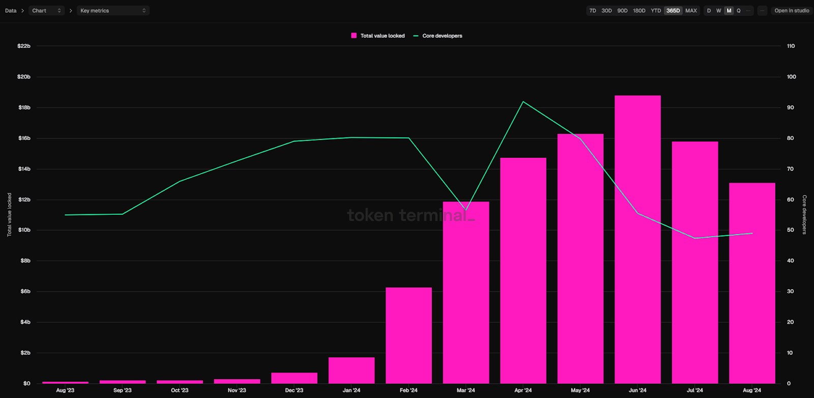Image resolution: width=814 pixels, height=398 pixels.
Task: Go to Data breadcrumb link
Action: coord(11,11)
